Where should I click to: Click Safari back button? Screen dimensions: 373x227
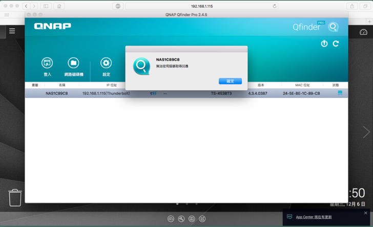click(27, 6)
